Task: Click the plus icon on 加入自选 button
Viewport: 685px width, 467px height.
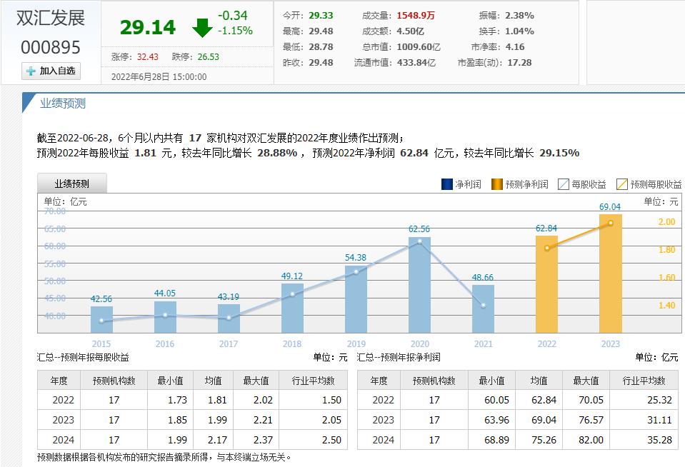Action: coord(29,71)
